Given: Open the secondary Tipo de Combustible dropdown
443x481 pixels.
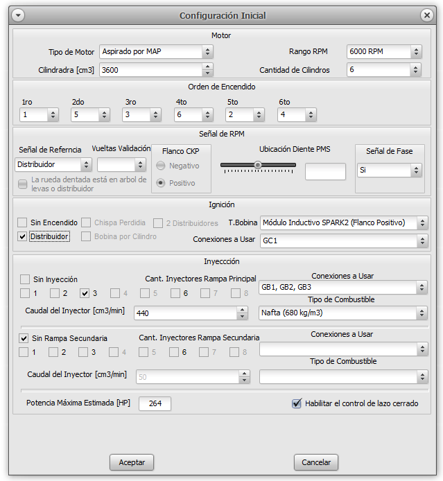Looking at the screenshot, I should (x=344, y=377).
